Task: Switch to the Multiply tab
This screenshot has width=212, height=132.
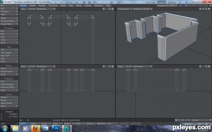Action: tap(42, 6)
